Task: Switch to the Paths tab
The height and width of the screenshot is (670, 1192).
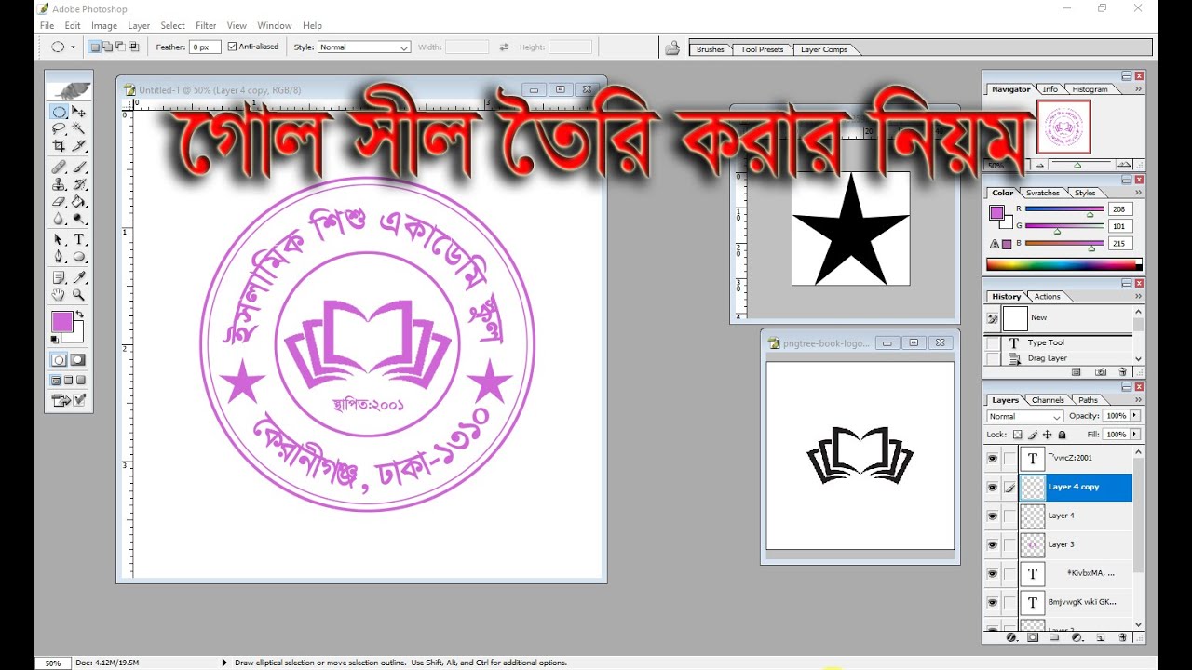Action: pyautogui.click(x=1089, y=400)
